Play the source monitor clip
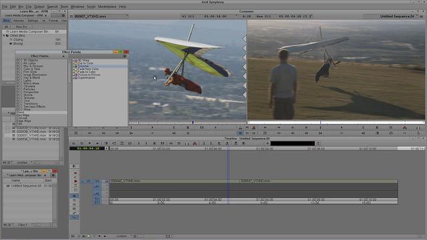The width and height of the screenshot is (427, 240). pyautogui.click(x=152, y=127)
